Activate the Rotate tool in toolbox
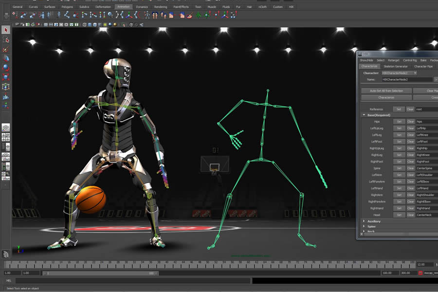438x292 pixels. point(6,67)
